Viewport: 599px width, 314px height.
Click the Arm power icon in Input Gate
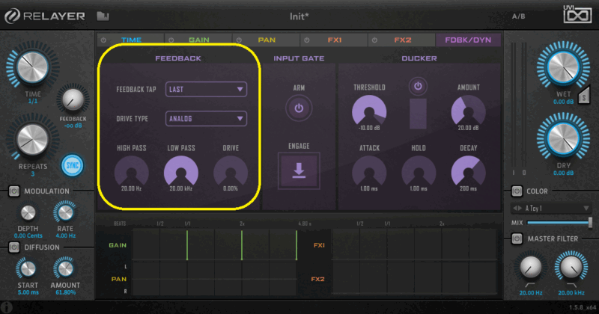299,108
